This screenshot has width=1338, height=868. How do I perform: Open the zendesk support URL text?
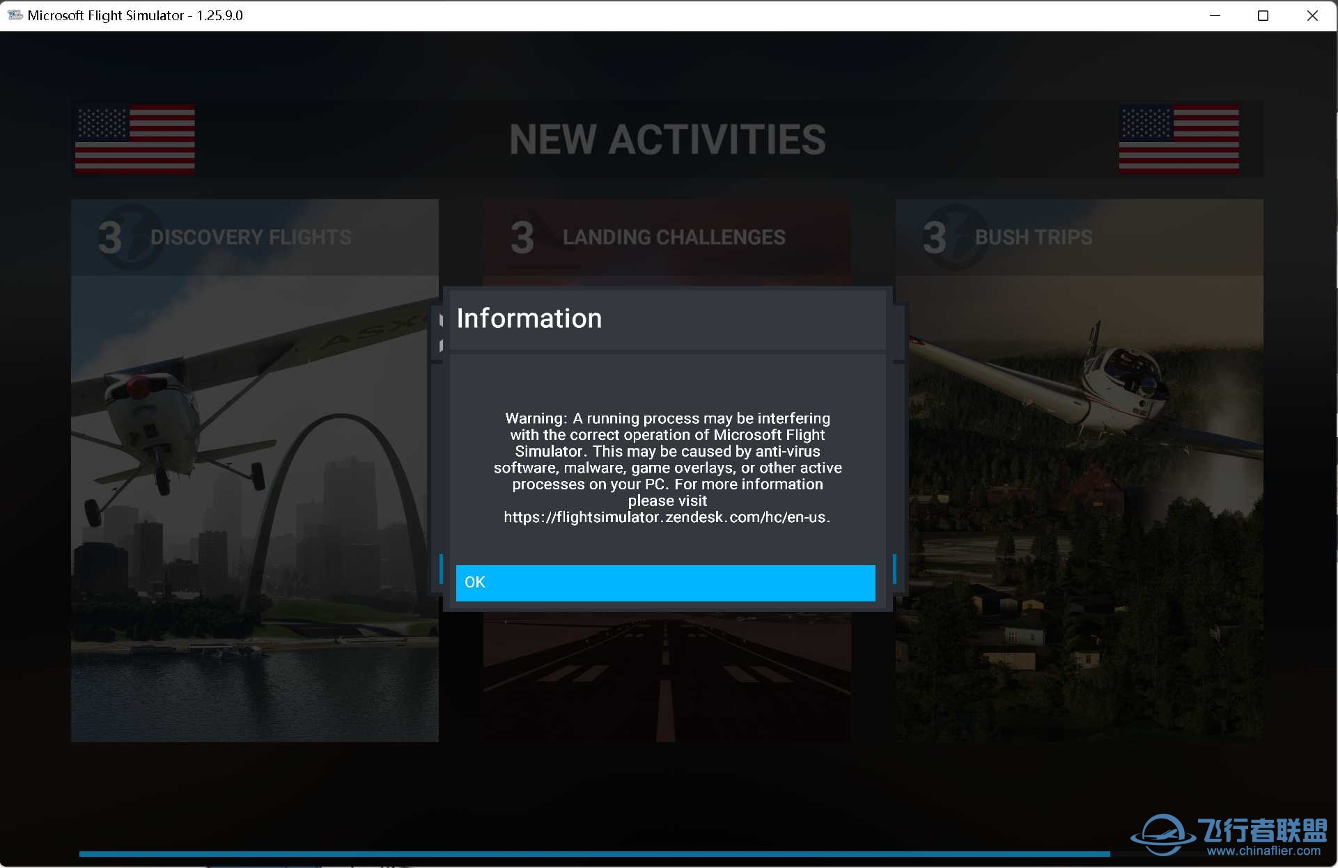pyautogui.click(x=667, y=517)
